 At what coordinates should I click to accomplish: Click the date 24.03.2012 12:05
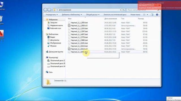tap(110, 23)
